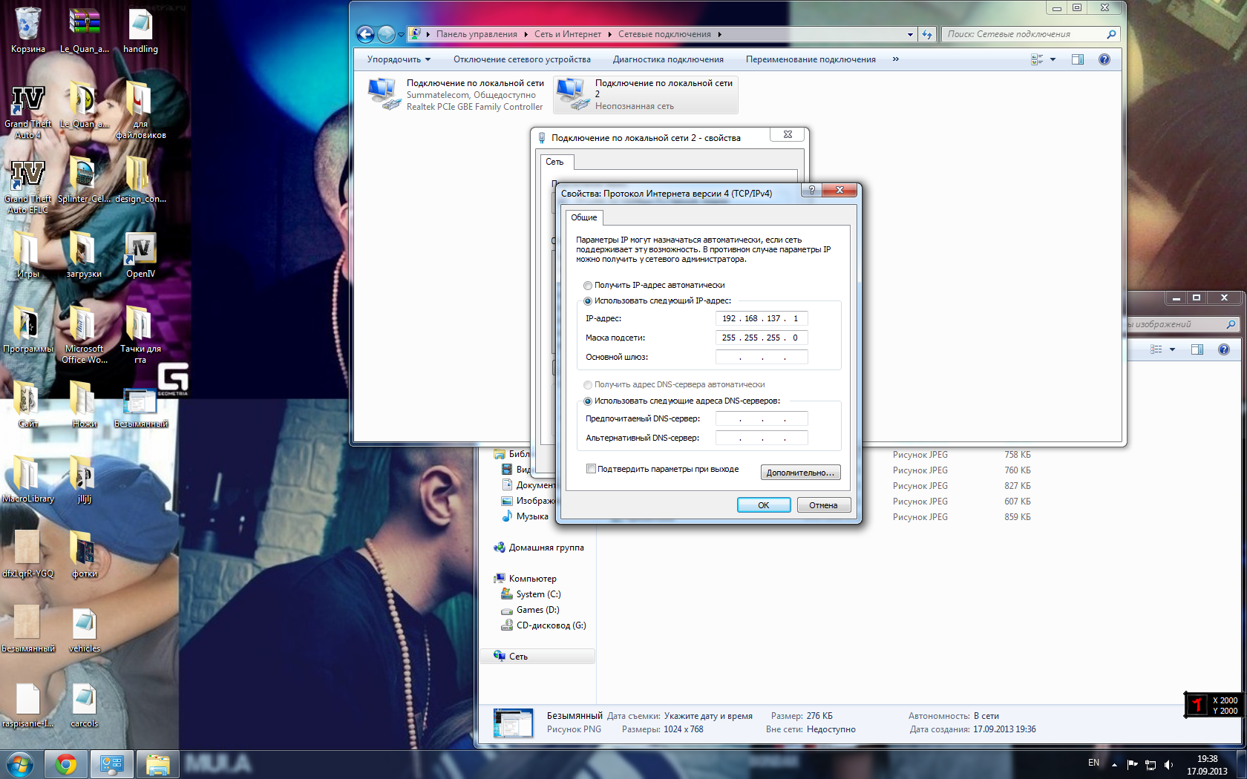Screen dimensions: 1247x779
Task: Switch to the Общие tab
Action: (x=584, y=217)
